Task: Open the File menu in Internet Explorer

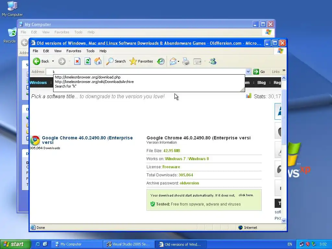Action: coord(35,51)
